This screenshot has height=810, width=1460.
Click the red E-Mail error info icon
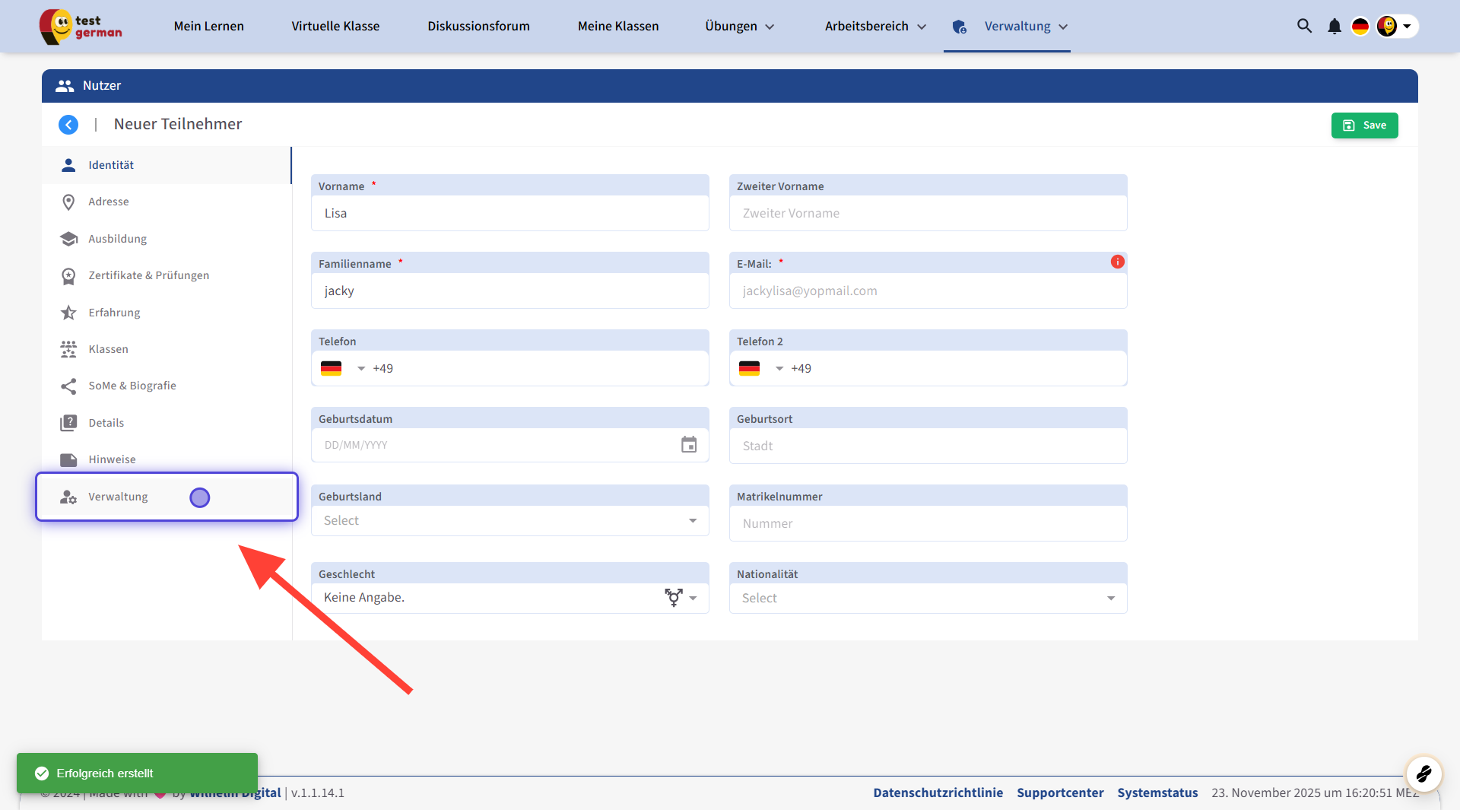tap(1117, 262)
